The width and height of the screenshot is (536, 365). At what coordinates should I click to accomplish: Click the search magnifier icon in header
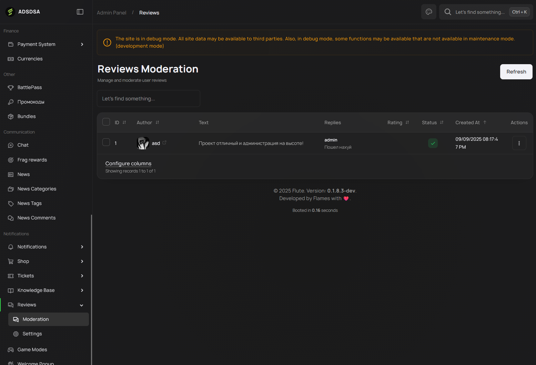pos(447,12)
